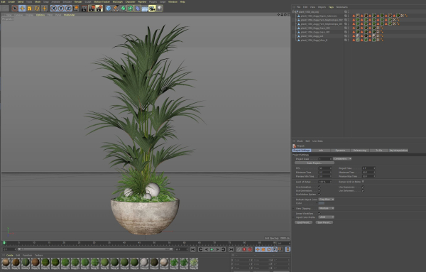Activate the Scale tool in toolbar
This screenshot has height=272, width=426.
click(x=29, y=9)
